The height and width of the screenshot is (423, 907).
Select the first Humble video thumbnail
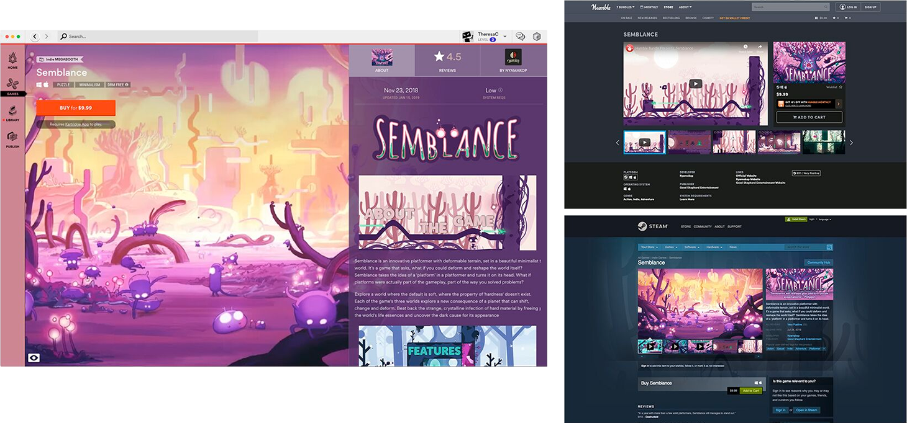644,142
